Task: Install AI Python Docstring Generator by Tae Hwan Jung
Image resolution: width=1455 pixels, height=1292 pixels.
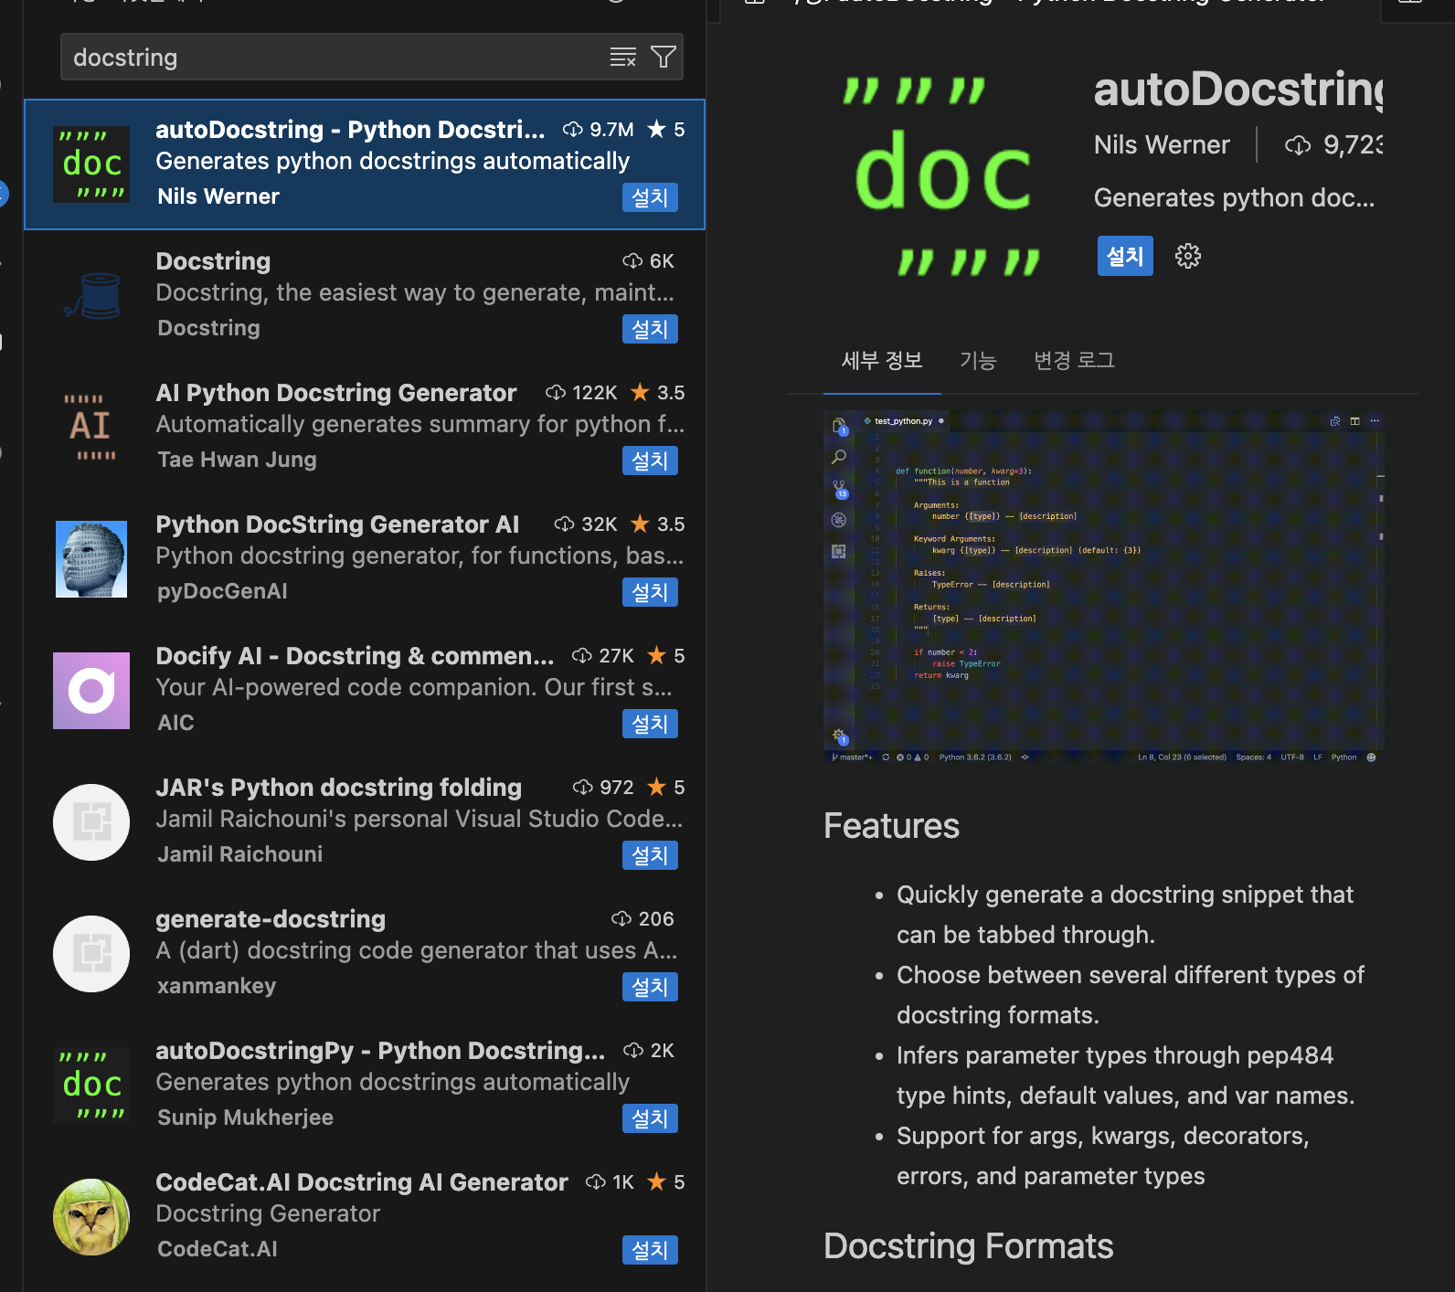Action: [650, 461]
